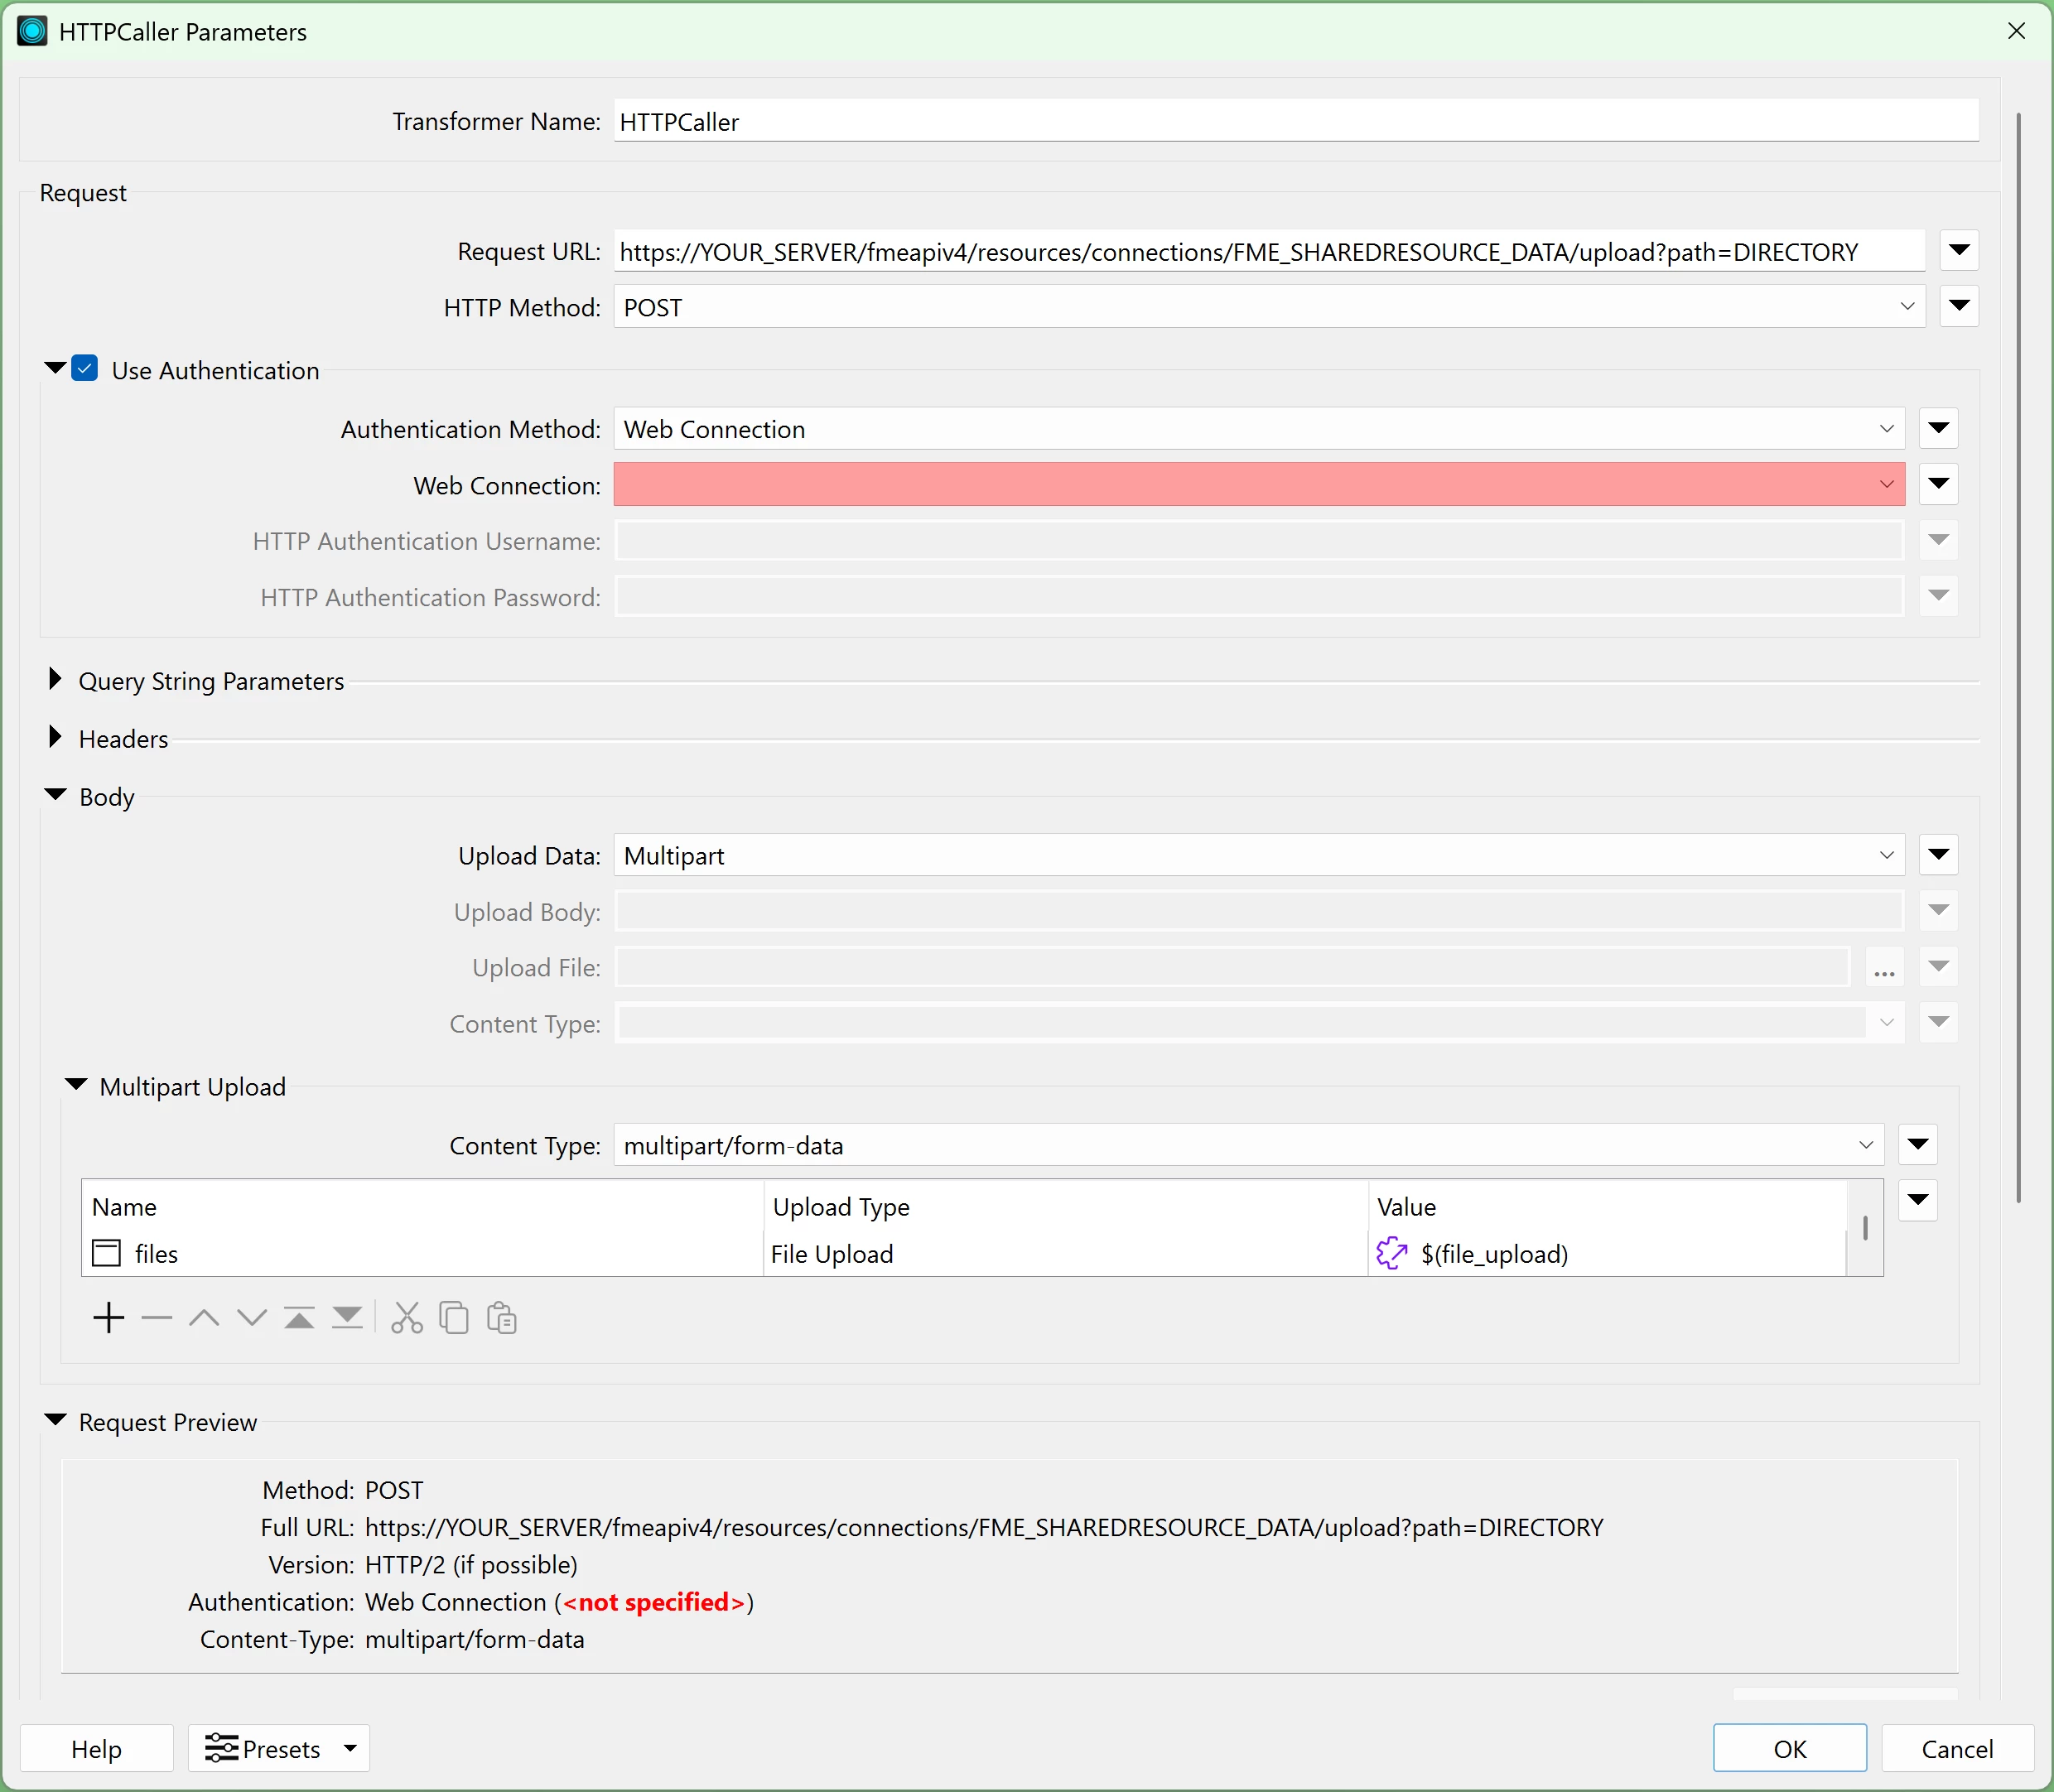Click the minus icon to remove row
The height and width of the screenshot is (1792, 2054).
[x=157, y=1318]
